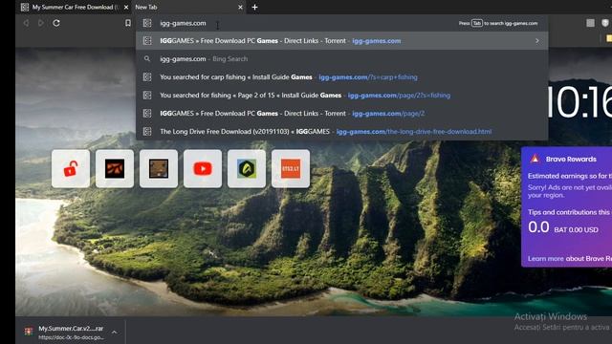The height and width of the screenshot is (344, 612).
Task: Open the igg-games.com/page/2 suggestion
Action: pyautogui.click(x=341, y=114)
